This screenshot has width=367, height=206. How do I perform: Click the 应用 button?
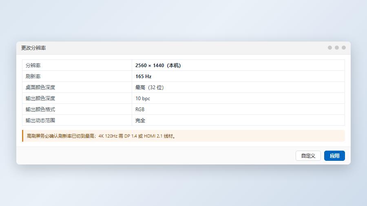[334, 156]
